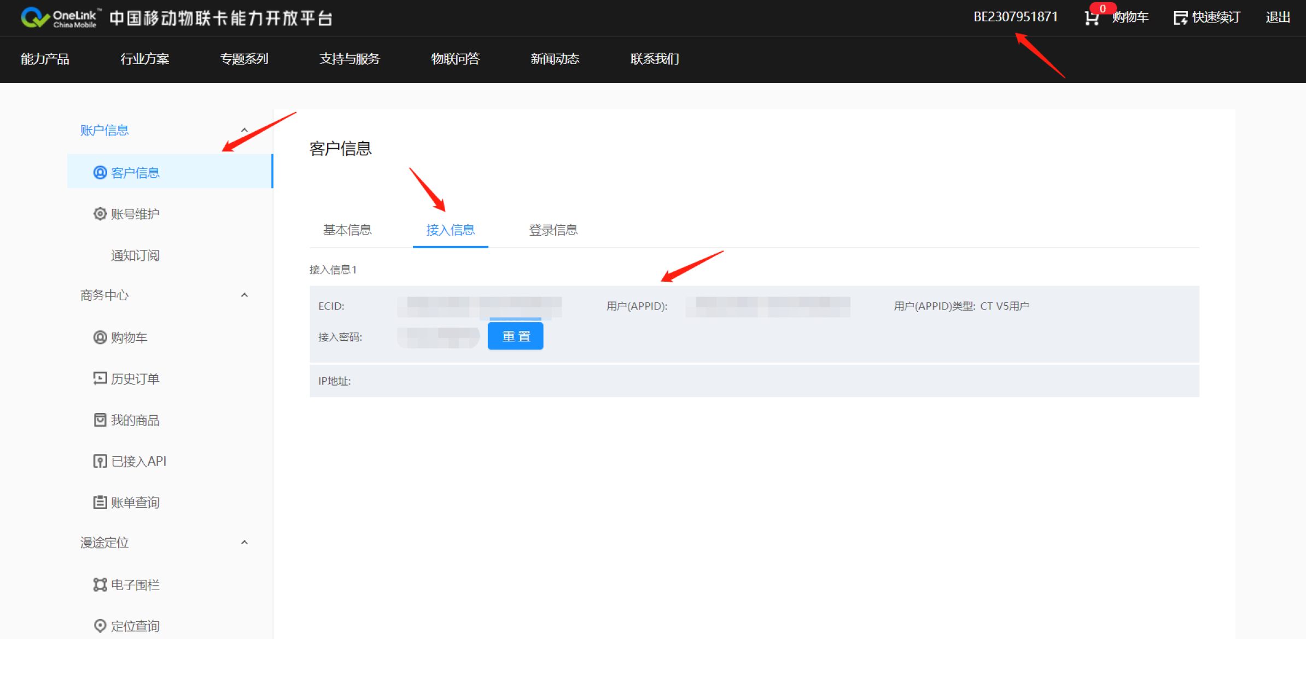Click the 重置 password reset button
Screen dimensions: 1306x676
pyautogui.click(x=515, y=336)
